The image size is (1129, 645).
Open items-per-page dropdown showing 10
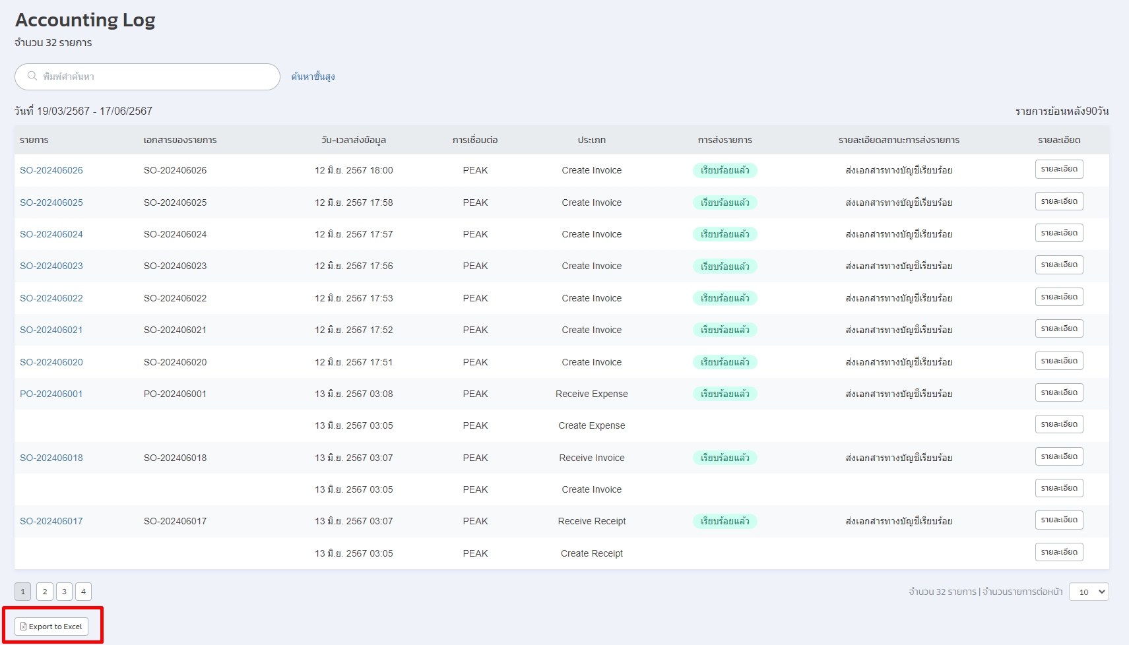pyautogui.click(x=1088, y=592)
